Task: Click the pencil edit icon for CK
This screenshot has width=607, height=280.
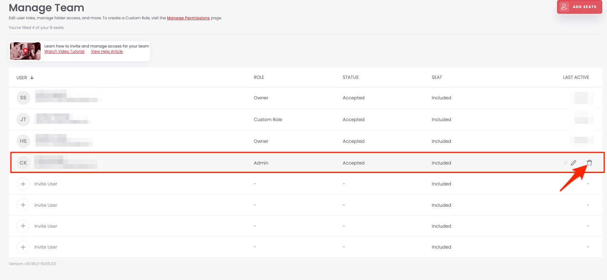Action: tap(574, 163)
